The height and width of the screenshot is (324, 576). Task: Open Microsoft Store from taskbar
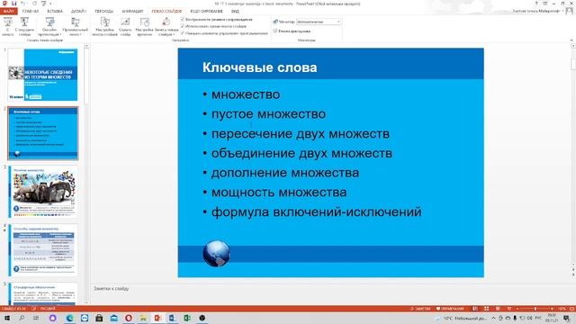pyautogui.click(x=99, y=318)
